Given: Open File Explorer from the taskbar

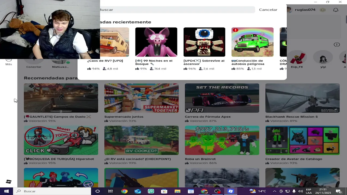Looking at the screenshot, I should [177, 191].
